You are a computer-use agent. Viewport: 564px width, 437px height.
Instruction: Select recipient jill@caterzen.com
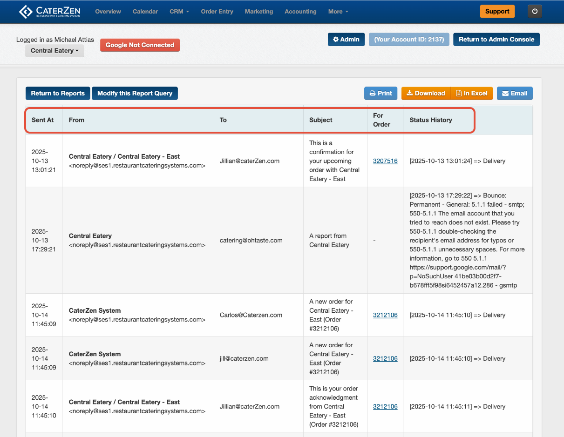244,359
